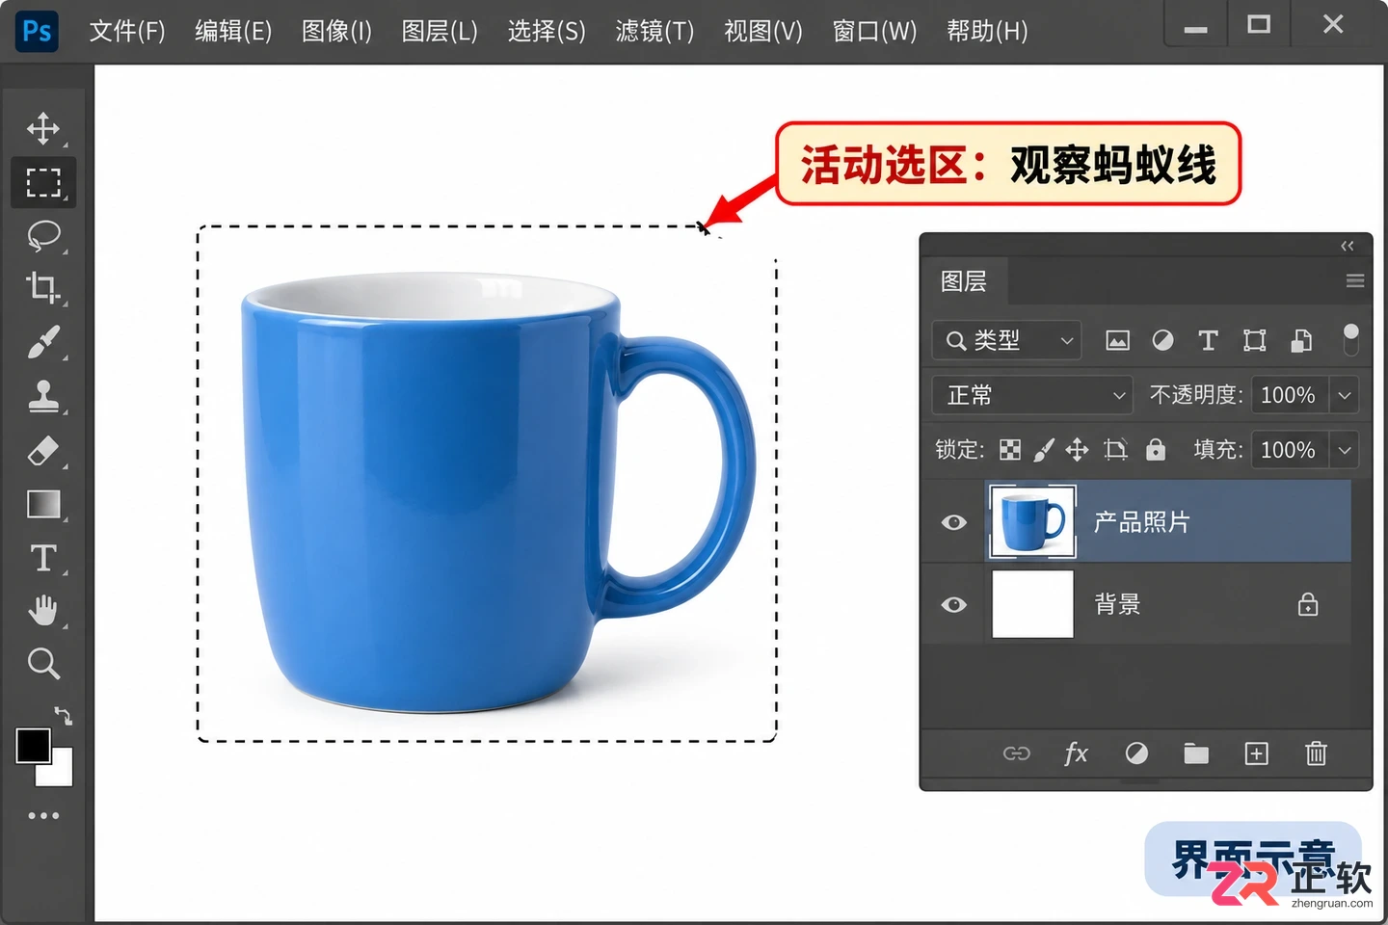Hide the 背景 layer
Screen dimensions: 1388x925
pyautogui.click(x=954, y=604)
